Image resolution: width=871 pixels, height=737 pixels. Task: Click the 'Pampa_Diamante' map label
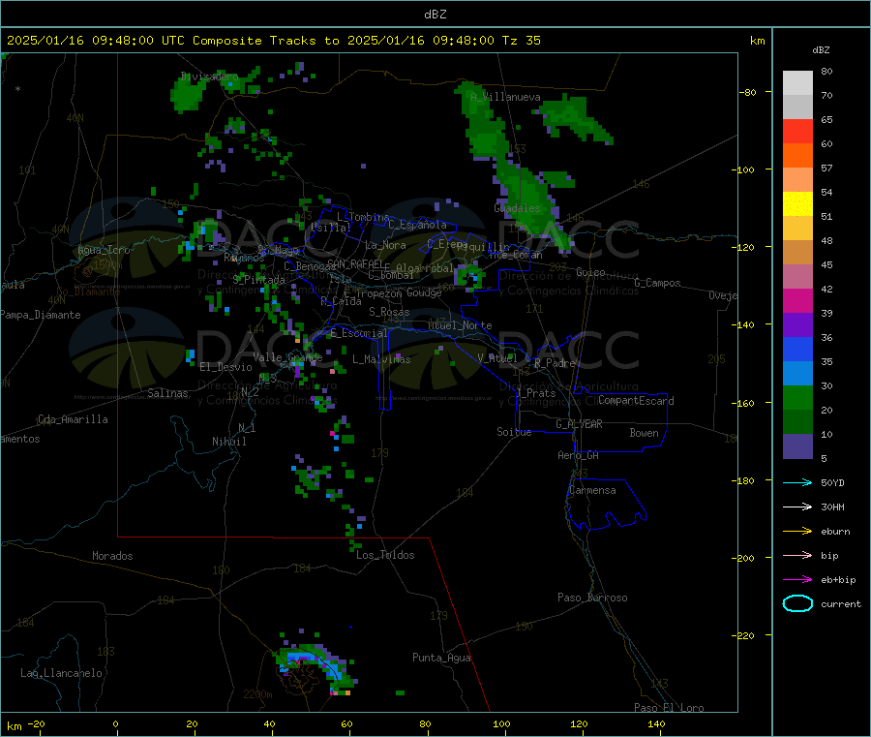click(41, 315)
